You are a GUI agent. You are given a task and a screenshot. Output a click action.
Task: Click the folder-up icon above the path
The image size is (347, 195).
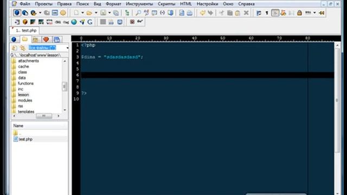point(15,48)
